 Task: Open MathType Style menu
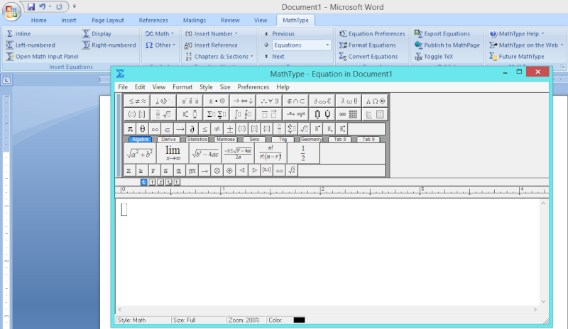[206, 87]
